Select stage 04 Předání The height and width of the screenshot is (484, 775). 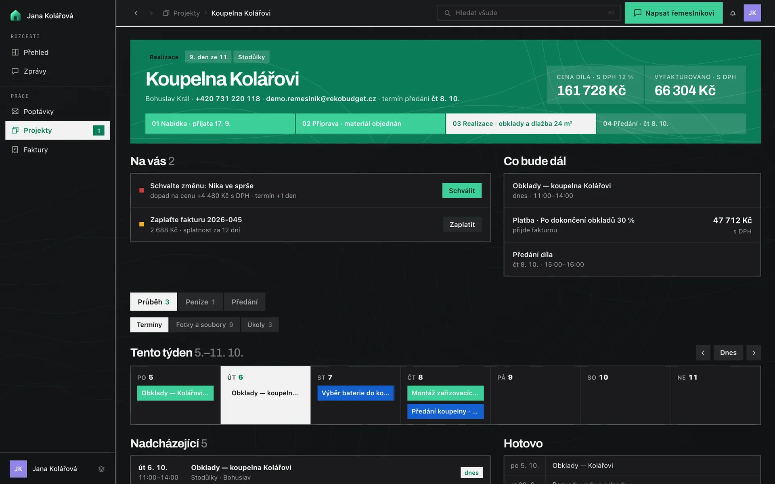click(671, 123)
